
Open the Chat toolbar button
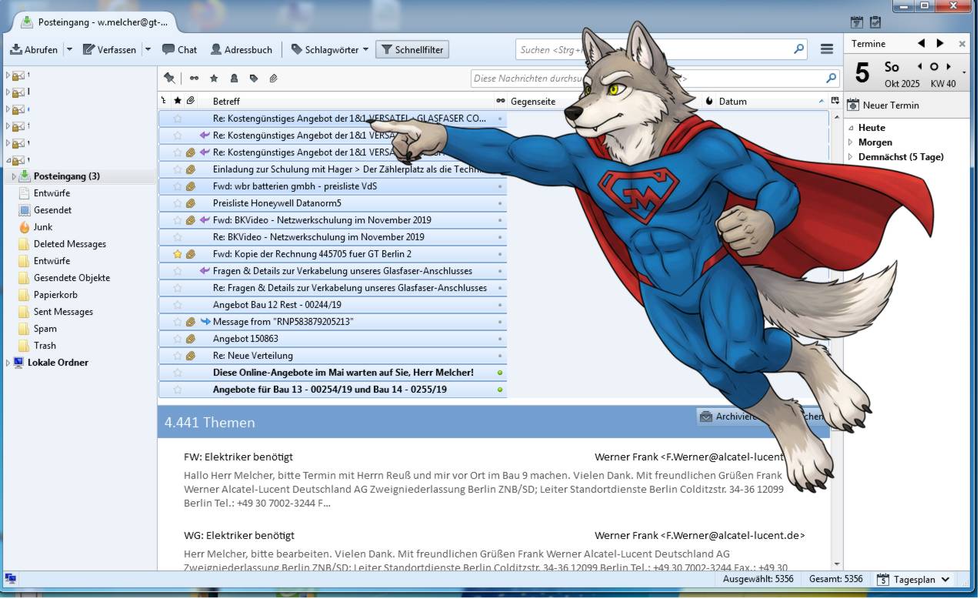179,49
